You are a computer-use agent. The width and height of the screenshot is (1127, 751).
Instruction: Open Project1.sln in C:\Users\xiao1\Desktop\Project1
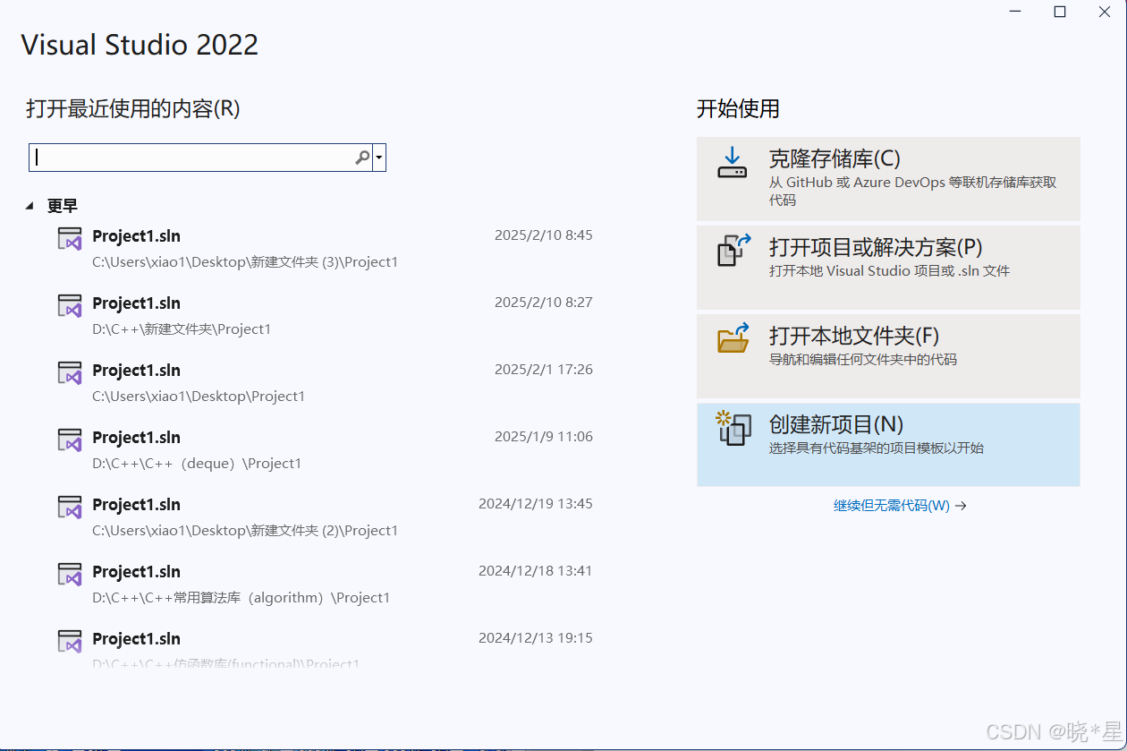pyautogui.click(x=326, y=383)
